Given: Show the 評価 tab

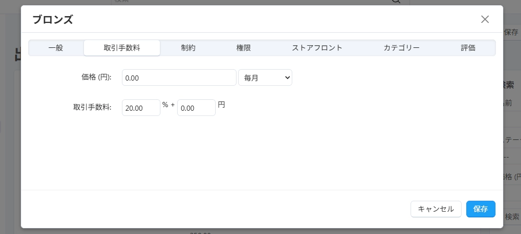Looking at the screenshot, I should 468,48.
